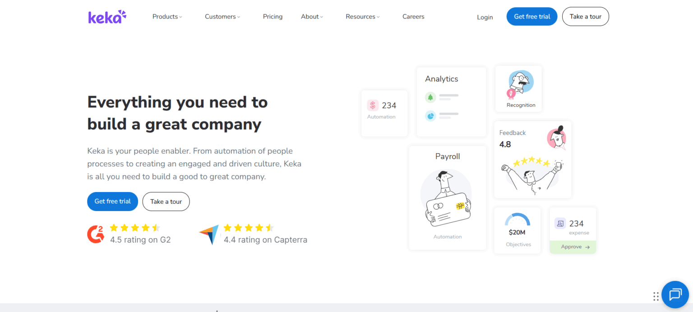
Task: Click the Payroll card title
Action: point(448,156)
